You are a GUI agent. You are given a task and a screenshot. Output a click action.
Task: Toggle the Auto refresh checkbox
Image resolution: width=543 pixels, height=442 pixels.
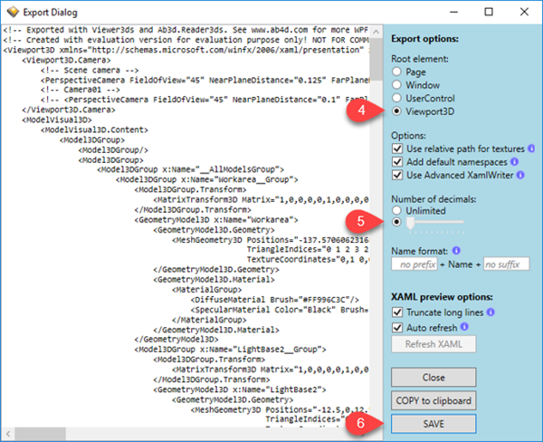click(398, 326)
